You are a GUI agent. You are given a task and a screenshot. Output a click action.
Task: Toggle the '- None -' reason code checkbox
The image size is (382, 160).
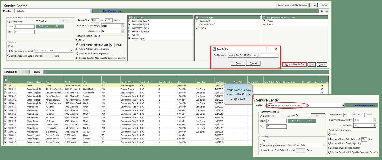(264, 21)
